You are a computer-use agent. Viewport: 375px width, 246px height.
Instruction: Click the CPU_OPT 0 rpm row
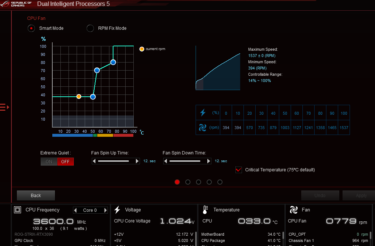pyautogui.click(x=328, y=234)
